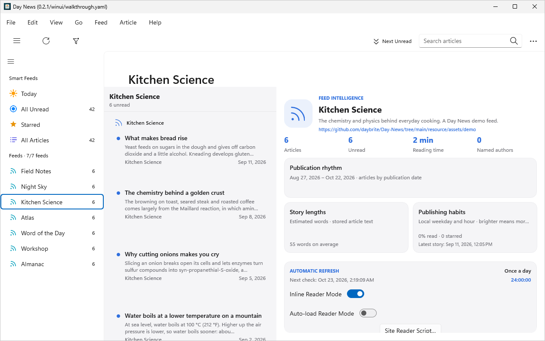This screenshot has height=341, width=545.
Task: Open the File menu
Action: (11, 22)
